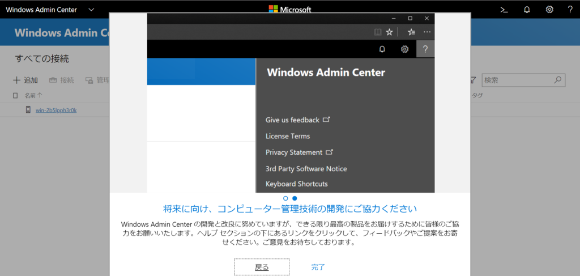Select the second carousel page dot
Screen dimensions: 580x276
point(295,198)
